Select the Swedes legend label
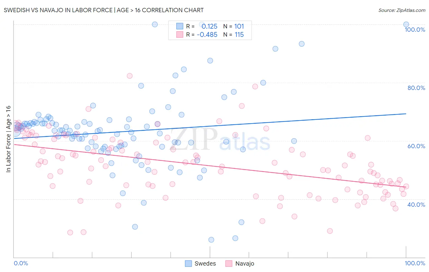This screenshot has width=429, height=272. point(205,263)
